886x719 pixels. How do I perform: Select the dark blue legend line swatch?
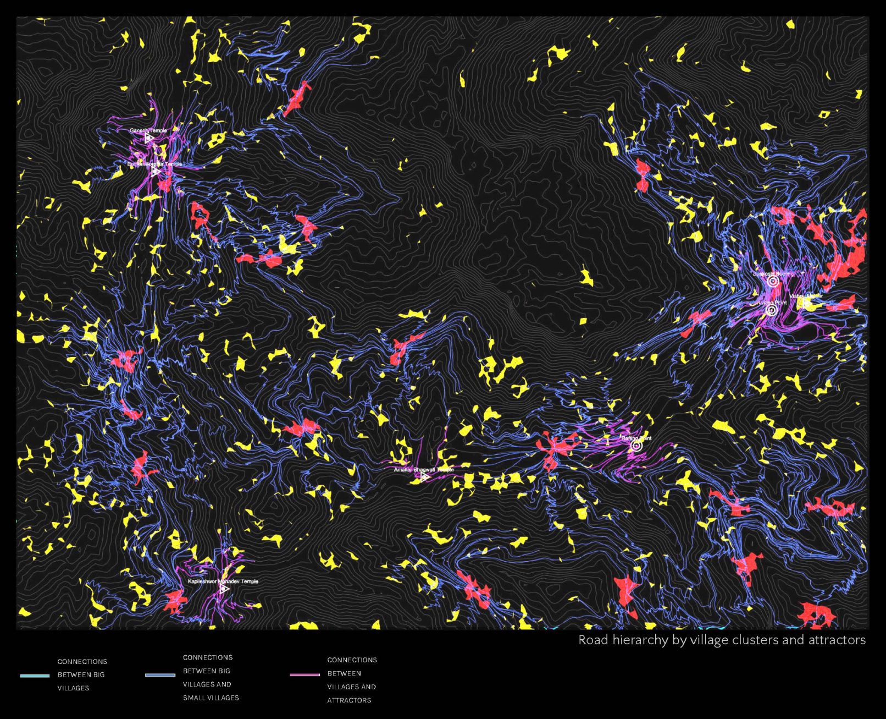pyautogui.click(x=160, y=675)
